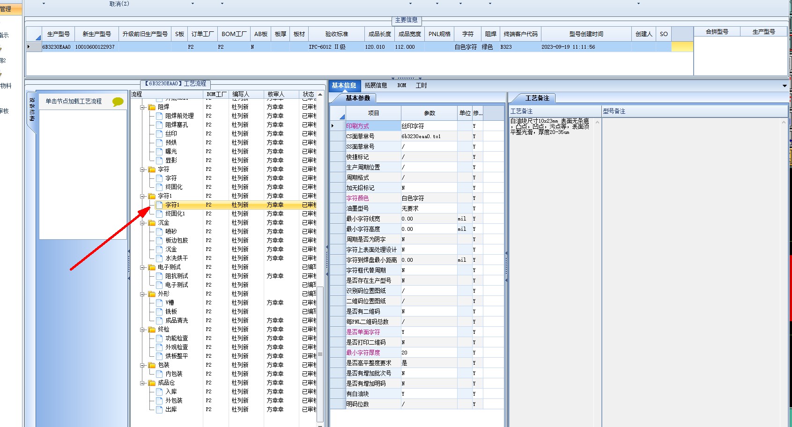Select the 最小字符厚度 parameter row

point(417,353)
